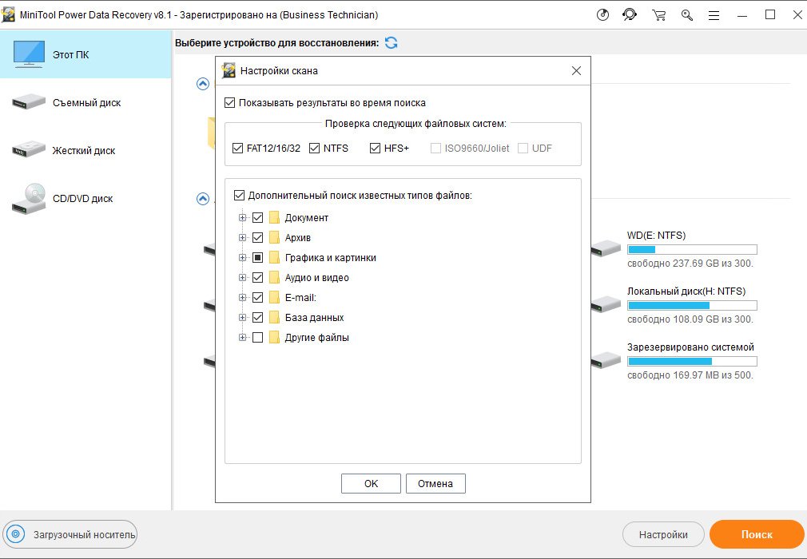The height and width of the screenshot is (559, 807).
Task: Click the Документ folder icon
Action: (274, 217)
